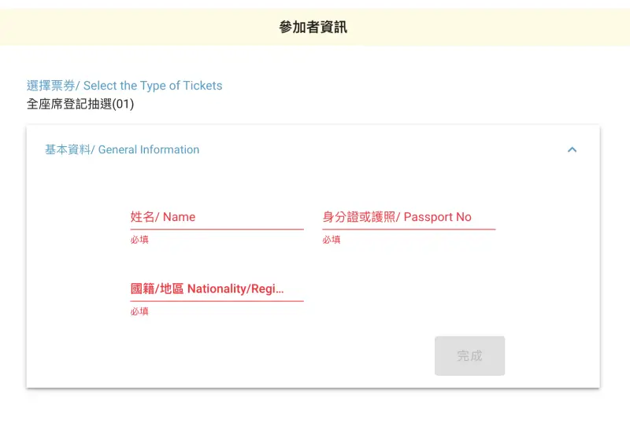
Task: Click the 'Passport No' English label text
Action: pos(438,217)
